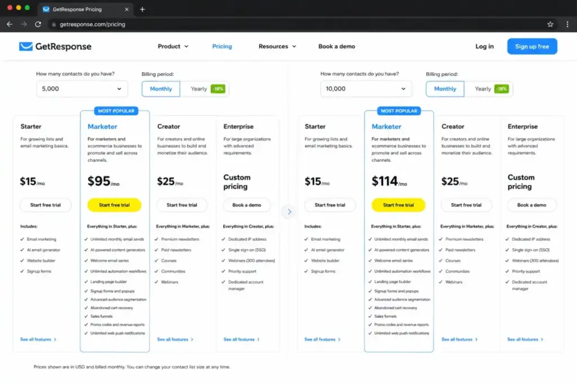Click Custom pricing text in the 5,000-contacts panel
Screen dimensions: 577x385
tap(237, 182)
